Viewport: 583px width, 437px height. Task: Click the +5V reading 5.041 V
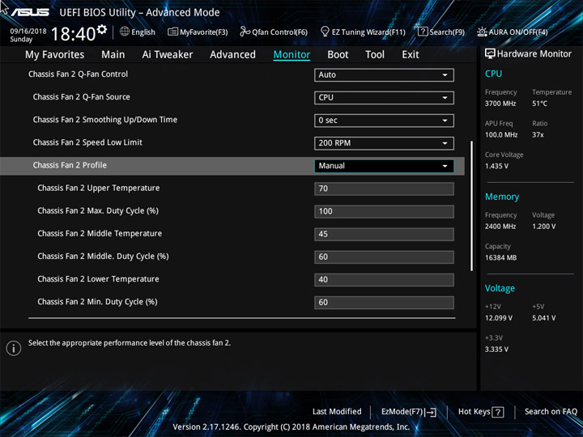543,318
